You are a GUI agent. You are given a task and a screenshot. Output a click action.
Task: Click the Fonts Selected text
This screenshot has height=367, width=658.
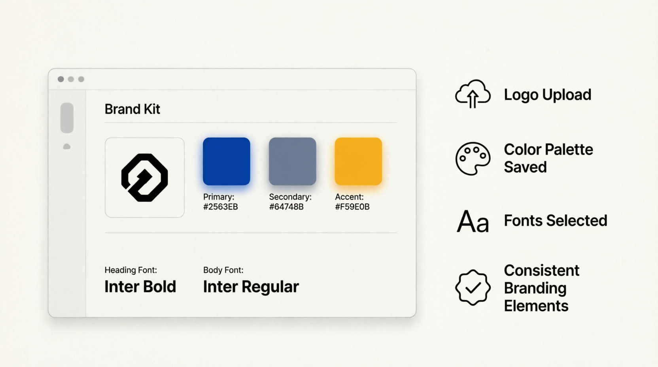[555, 221]
